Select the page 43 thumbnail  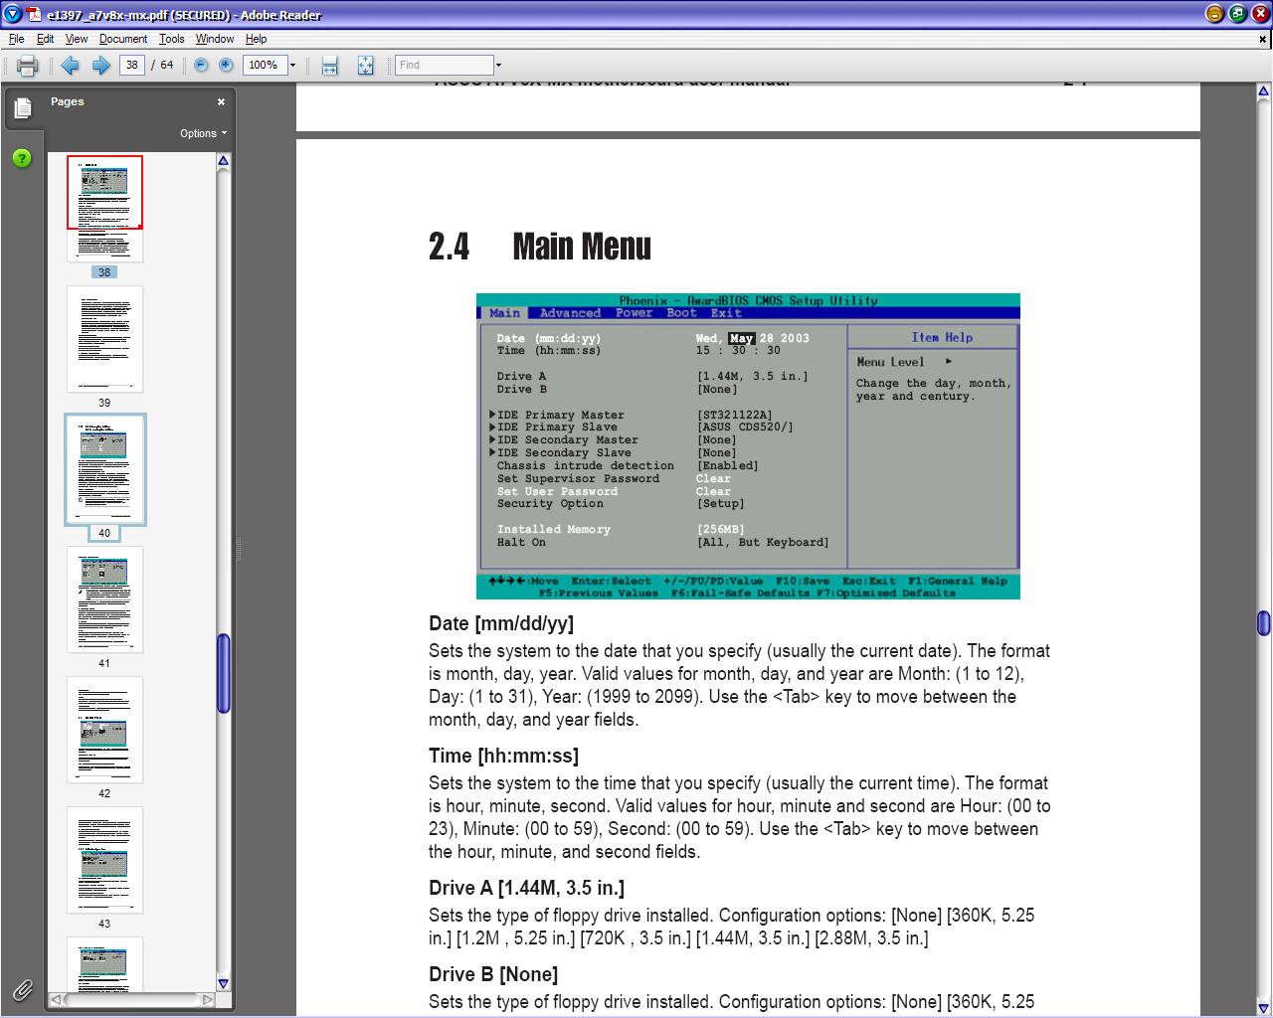coord(104,860)
